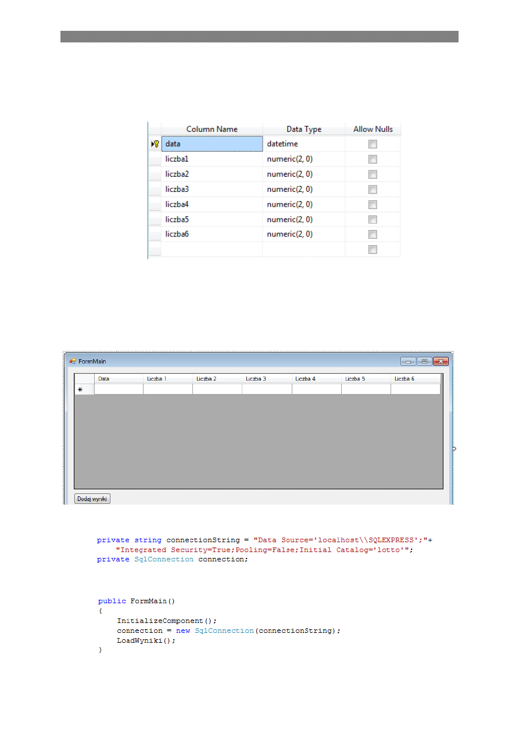
Task: Close the FormMain window
Action: point(441,361)
